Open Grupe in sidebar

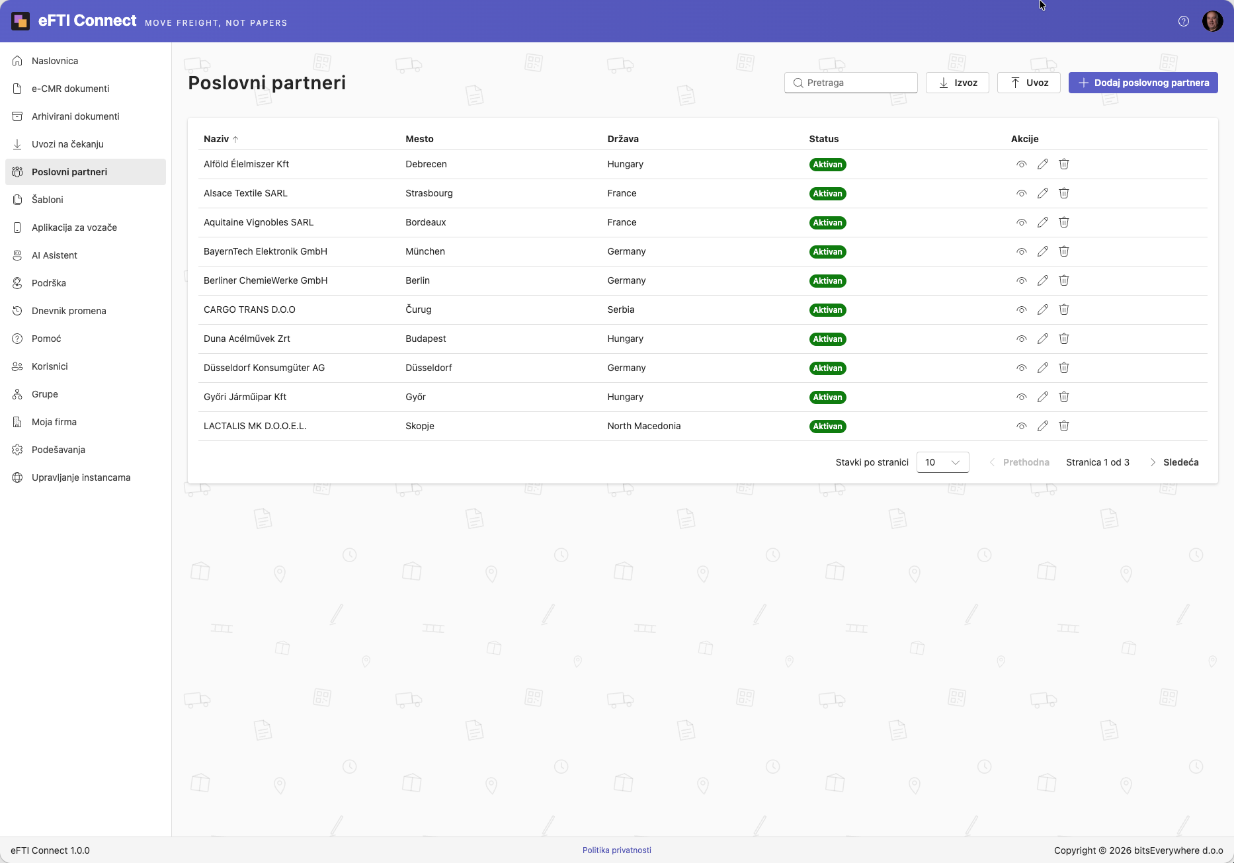click(x=85, y=394)
